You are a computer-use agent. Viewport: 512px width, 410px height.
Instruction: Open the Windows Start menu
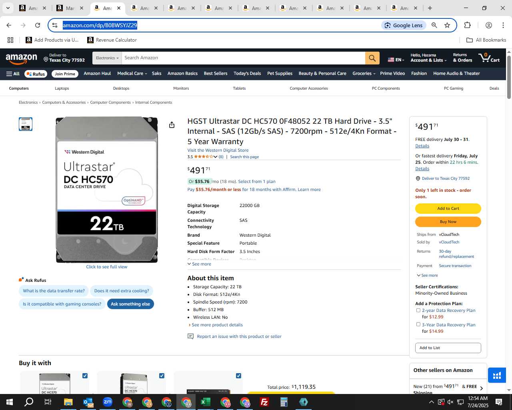[9, 402]
